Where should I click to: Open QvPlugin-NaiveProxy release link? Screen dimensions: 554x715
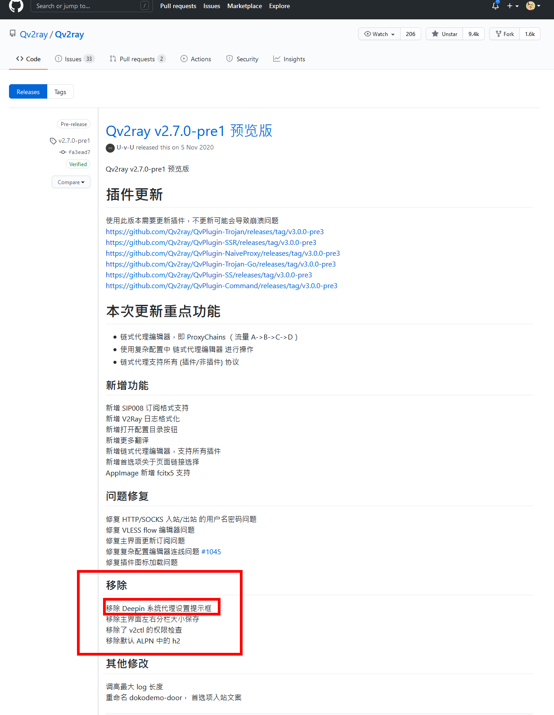[223, 253]
